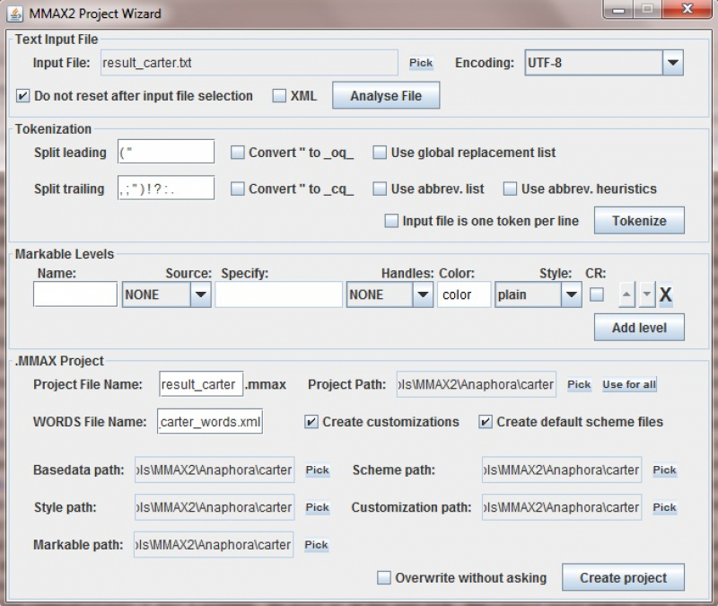Pick the Customization path folder

point(664,507)
